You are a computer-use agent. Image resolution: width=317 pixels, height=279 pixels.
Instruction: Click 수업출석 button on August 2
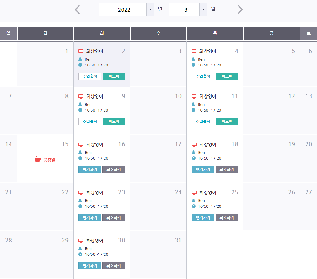pyautogui.click(x=90, y=76)
